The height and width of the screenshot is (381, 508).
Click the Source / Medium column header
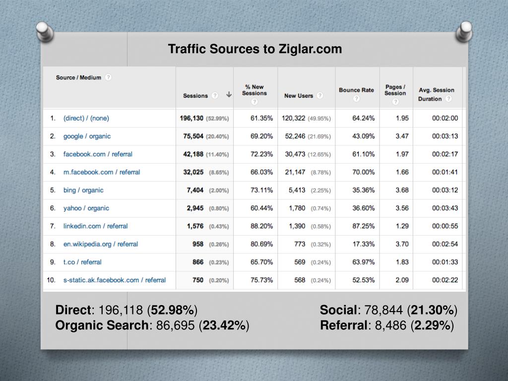[x=78, y=77]
